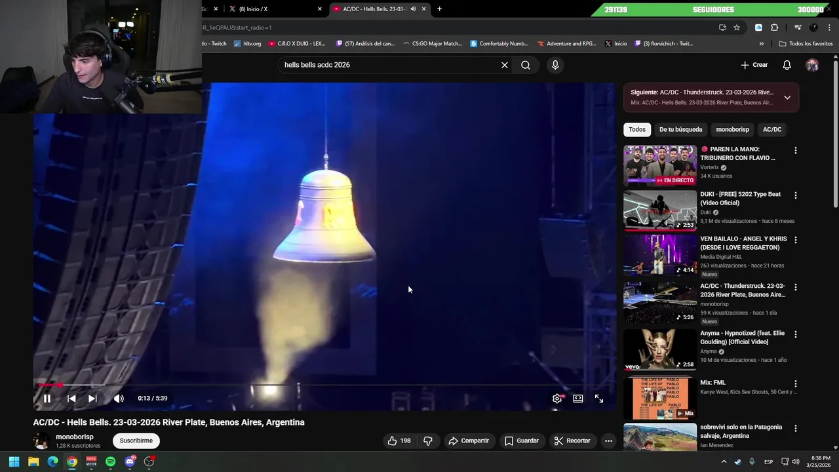
Task: Open notifications bell
Action: pyautogui.click(x=787, y=65)
